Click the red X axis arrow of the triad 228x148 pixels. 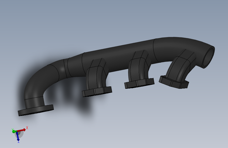click(21, 130)
